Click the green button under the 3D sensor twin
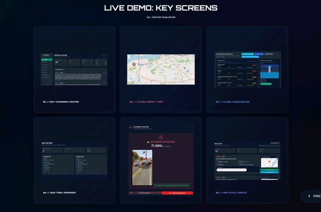The image size is (321, 212). point(266,84)
